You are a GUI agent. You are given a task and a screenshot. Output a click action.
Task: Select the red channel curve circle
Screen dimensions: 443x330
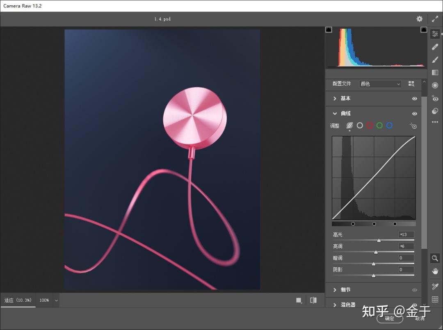click(x=370, y=125)
